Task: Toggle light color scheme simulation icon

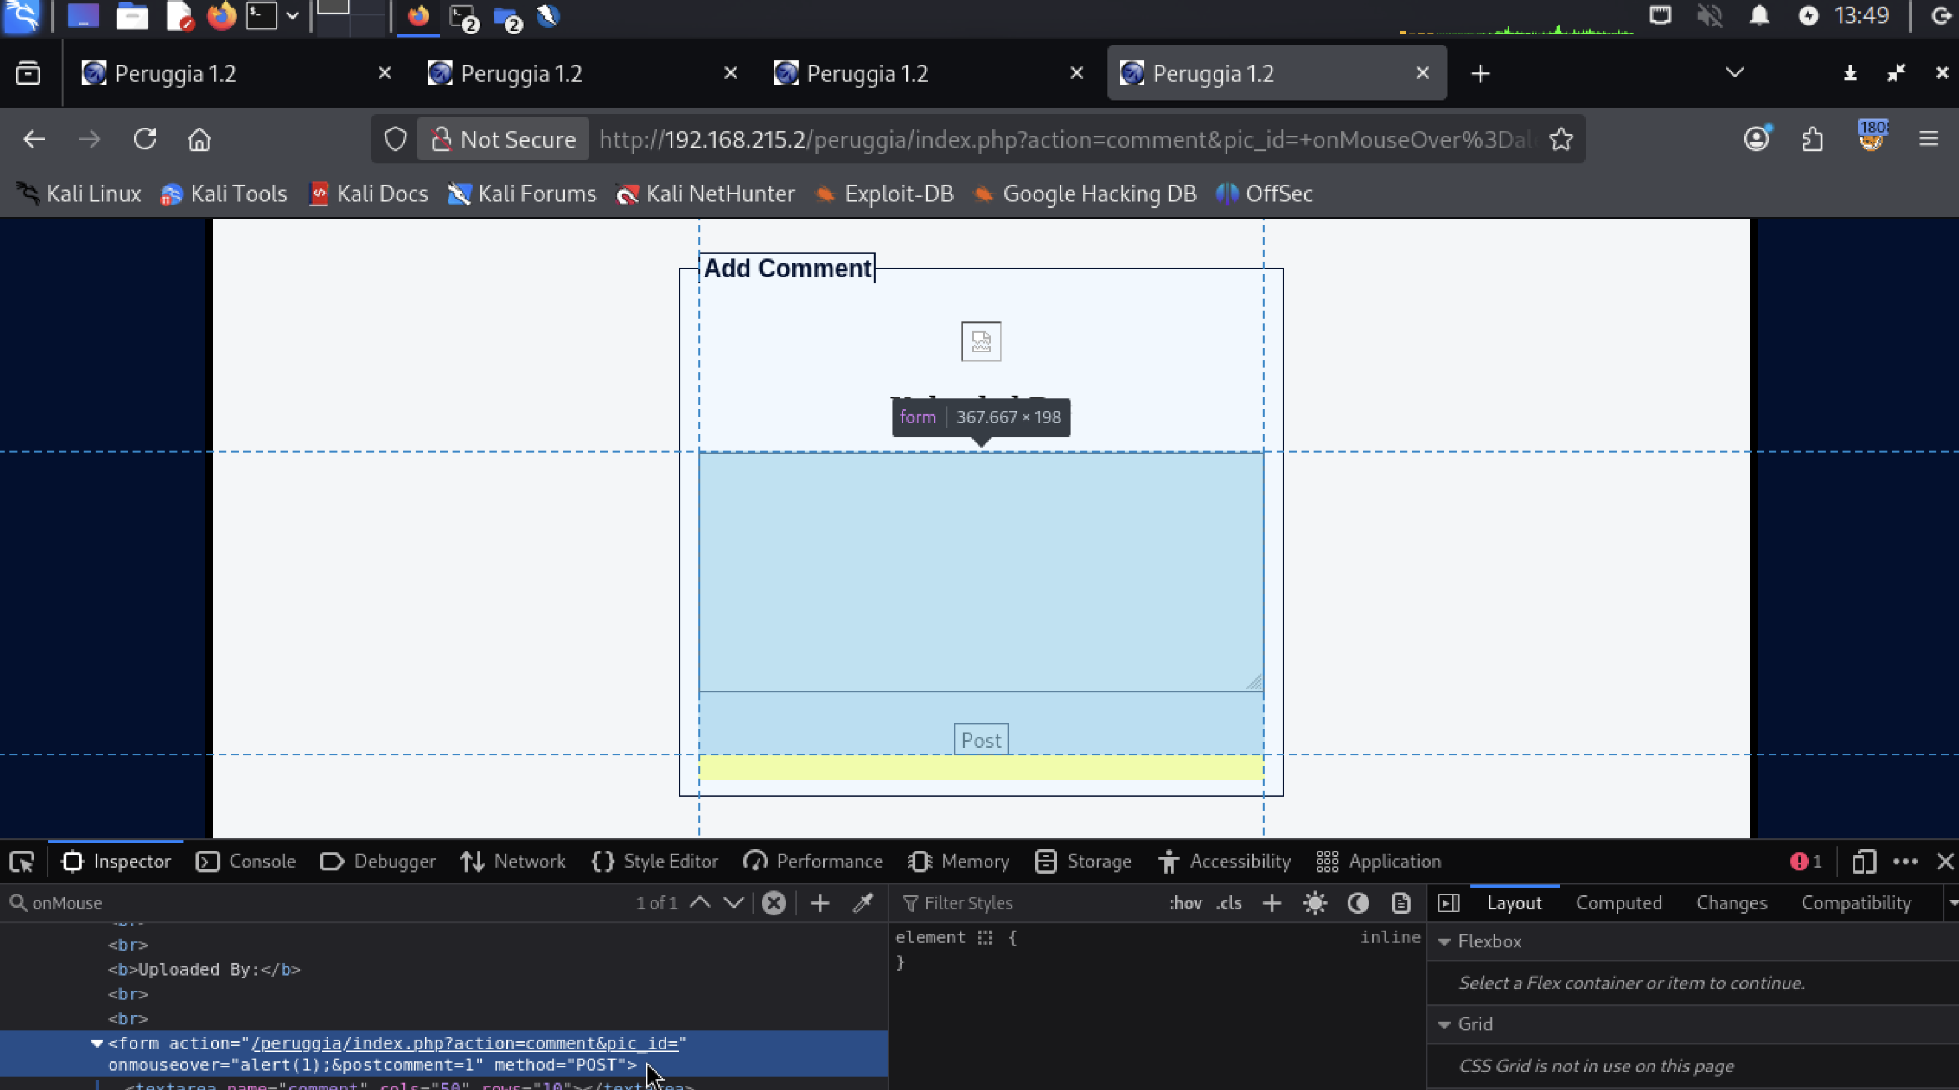Action: point(1315,903)
